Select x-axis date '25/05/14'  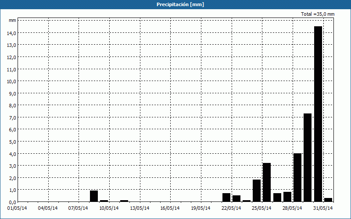click(x=261, y=208)
